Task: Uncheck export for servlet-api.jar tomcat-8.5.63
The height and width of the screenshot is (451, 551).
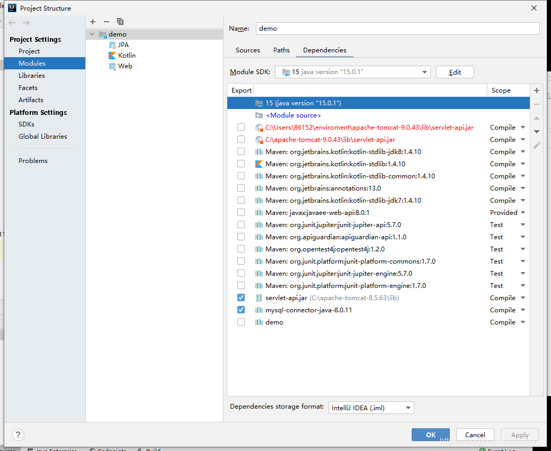Action: click(x=241, y=297)
